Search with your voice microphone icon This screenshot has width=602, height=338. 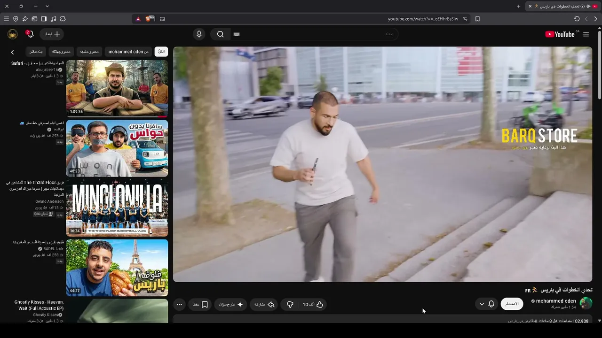(199, 34)
